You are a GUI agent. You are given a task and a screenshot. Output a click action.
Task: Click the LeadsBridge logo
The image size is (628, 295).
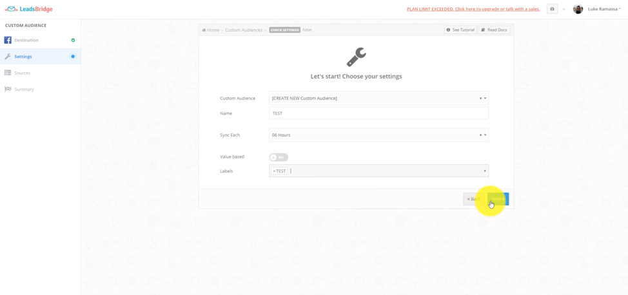(x=29, y=9)
